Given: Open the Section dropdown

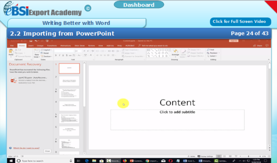Looking at the screenshot, I should pos(46,56).
